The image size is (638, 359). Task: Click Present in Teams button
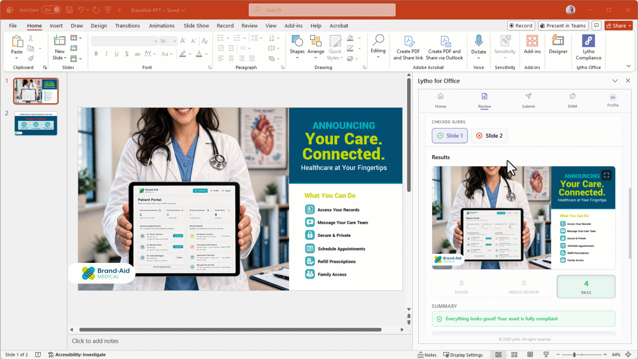point(563,26)
